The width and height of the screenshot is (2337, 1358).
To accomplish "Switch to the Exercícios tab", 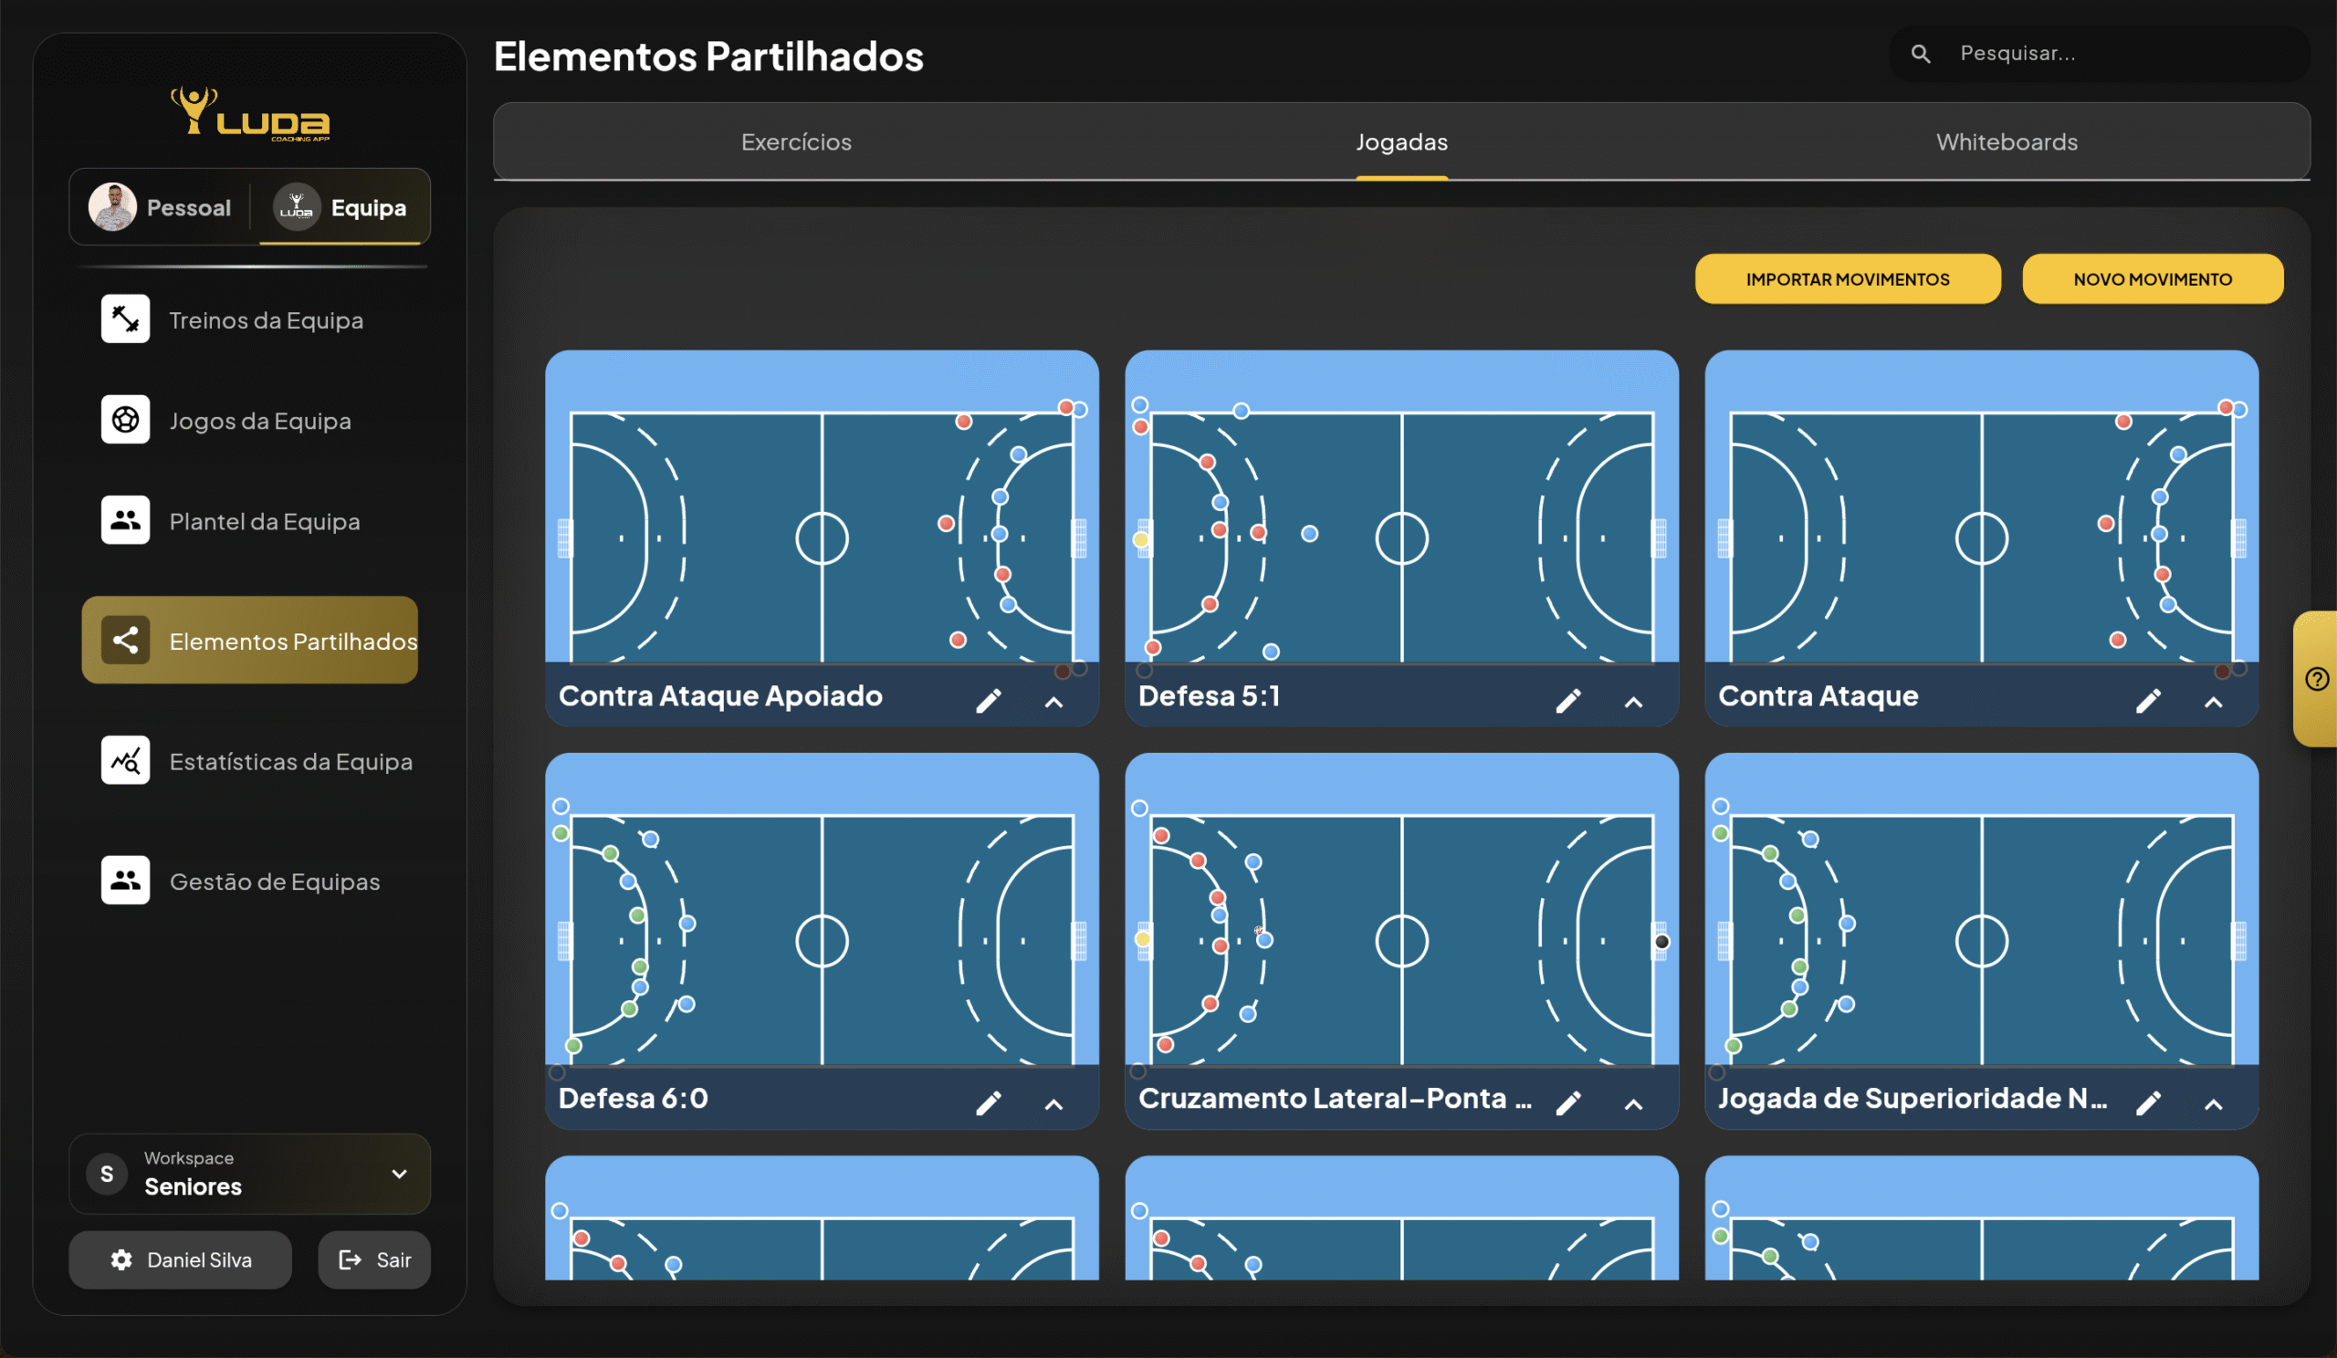I will (796, 141).
